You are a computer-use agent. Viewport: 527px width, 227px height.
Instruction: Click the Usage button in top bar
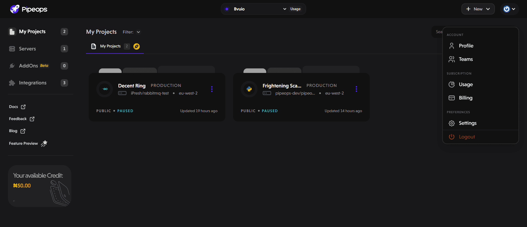pos(295,9)
